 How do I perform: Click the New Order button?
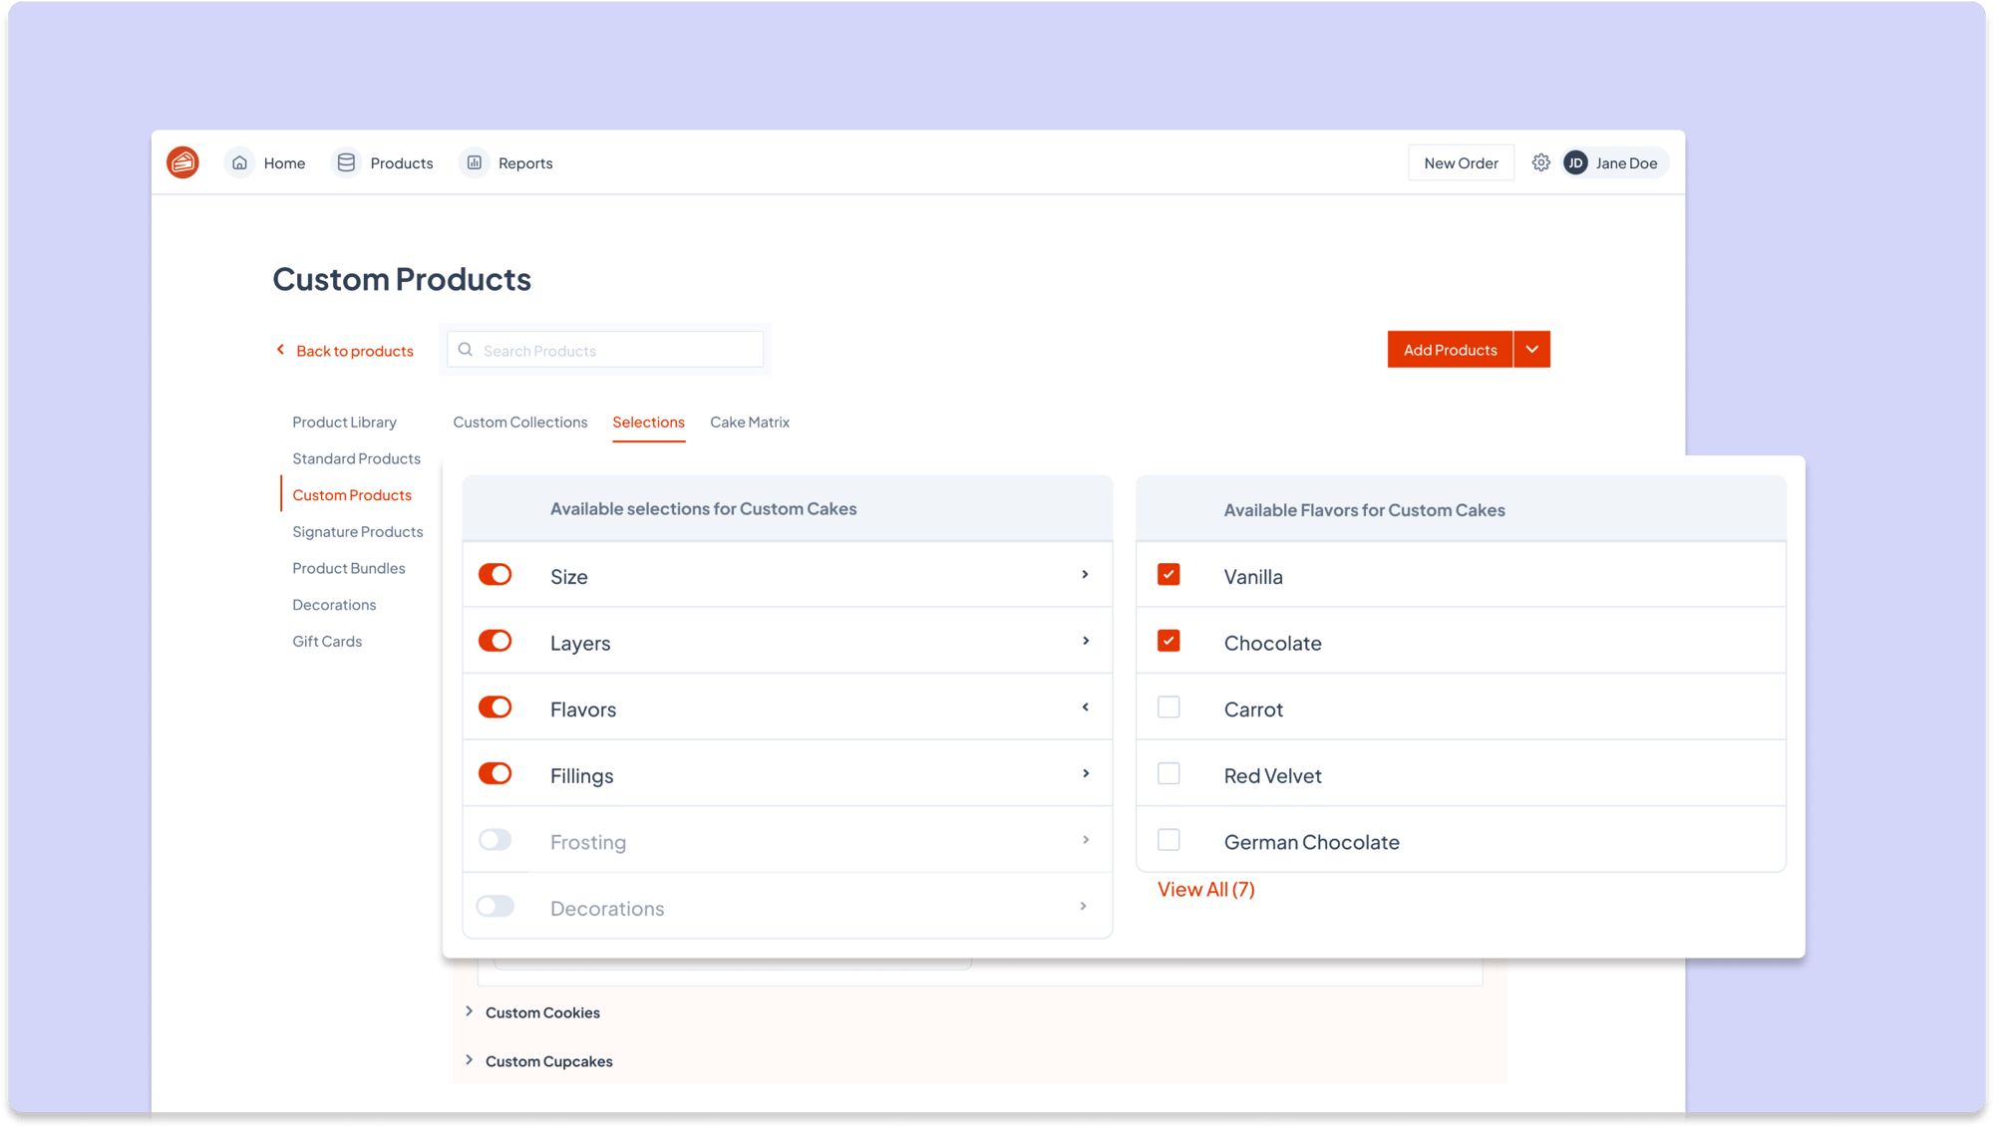pyautogui.click(x=1461, y=163)
